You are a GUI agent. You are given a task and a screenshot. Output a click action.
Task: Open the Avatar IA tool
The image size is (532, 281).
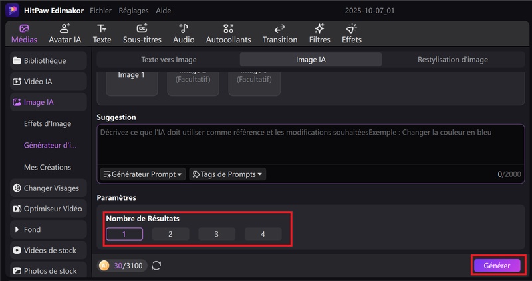pyautogui.click(x=65, y=34)
